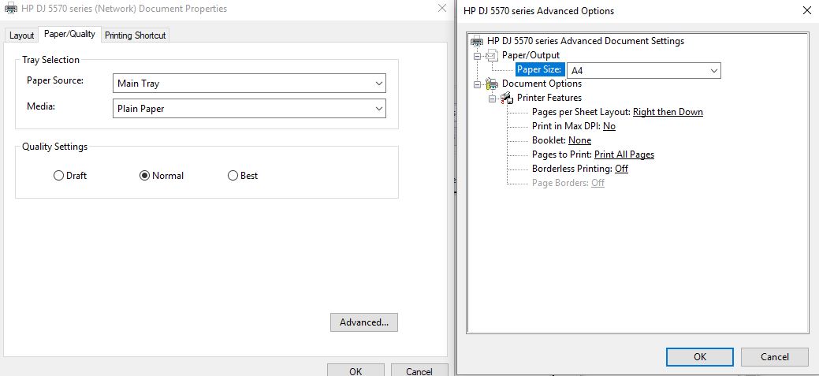Close the Document Properties window
This screenshot has height=376, width=819.
[442, 8]
